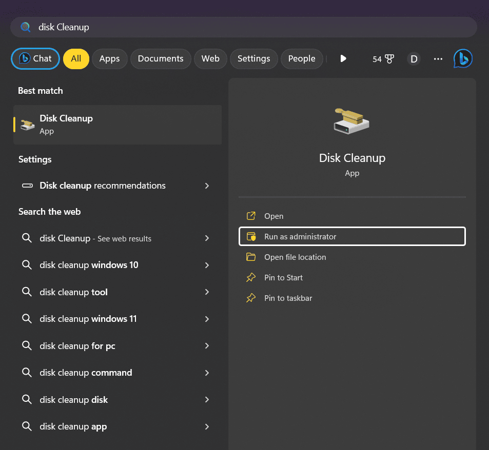Screen dimensions: 489x450
Task: Click the search magnifier icon in search bar
Action: (25, 27)
